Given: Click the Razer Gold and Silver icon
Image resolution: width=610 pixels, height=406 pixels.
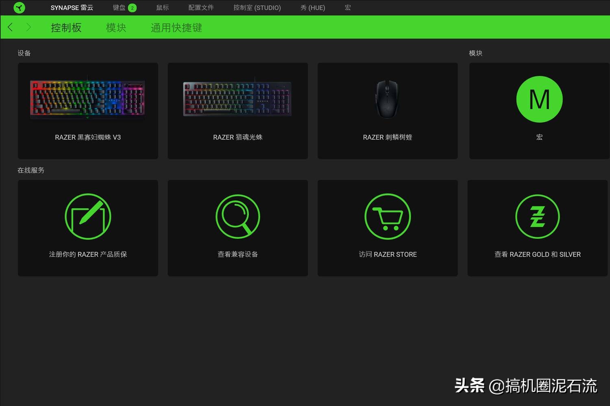Looking at the screenshot, I should pos(538,216).
